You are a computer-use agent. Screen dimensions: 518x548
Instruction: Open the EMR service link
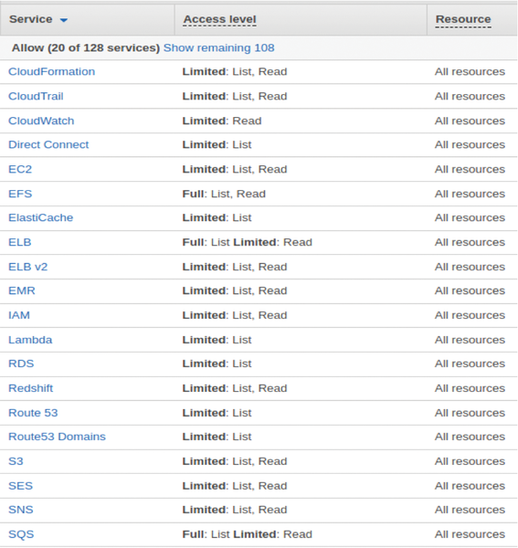22,290
